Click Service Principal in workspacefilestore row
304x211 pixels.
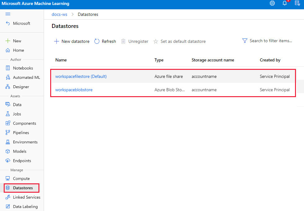coord(275,76)
